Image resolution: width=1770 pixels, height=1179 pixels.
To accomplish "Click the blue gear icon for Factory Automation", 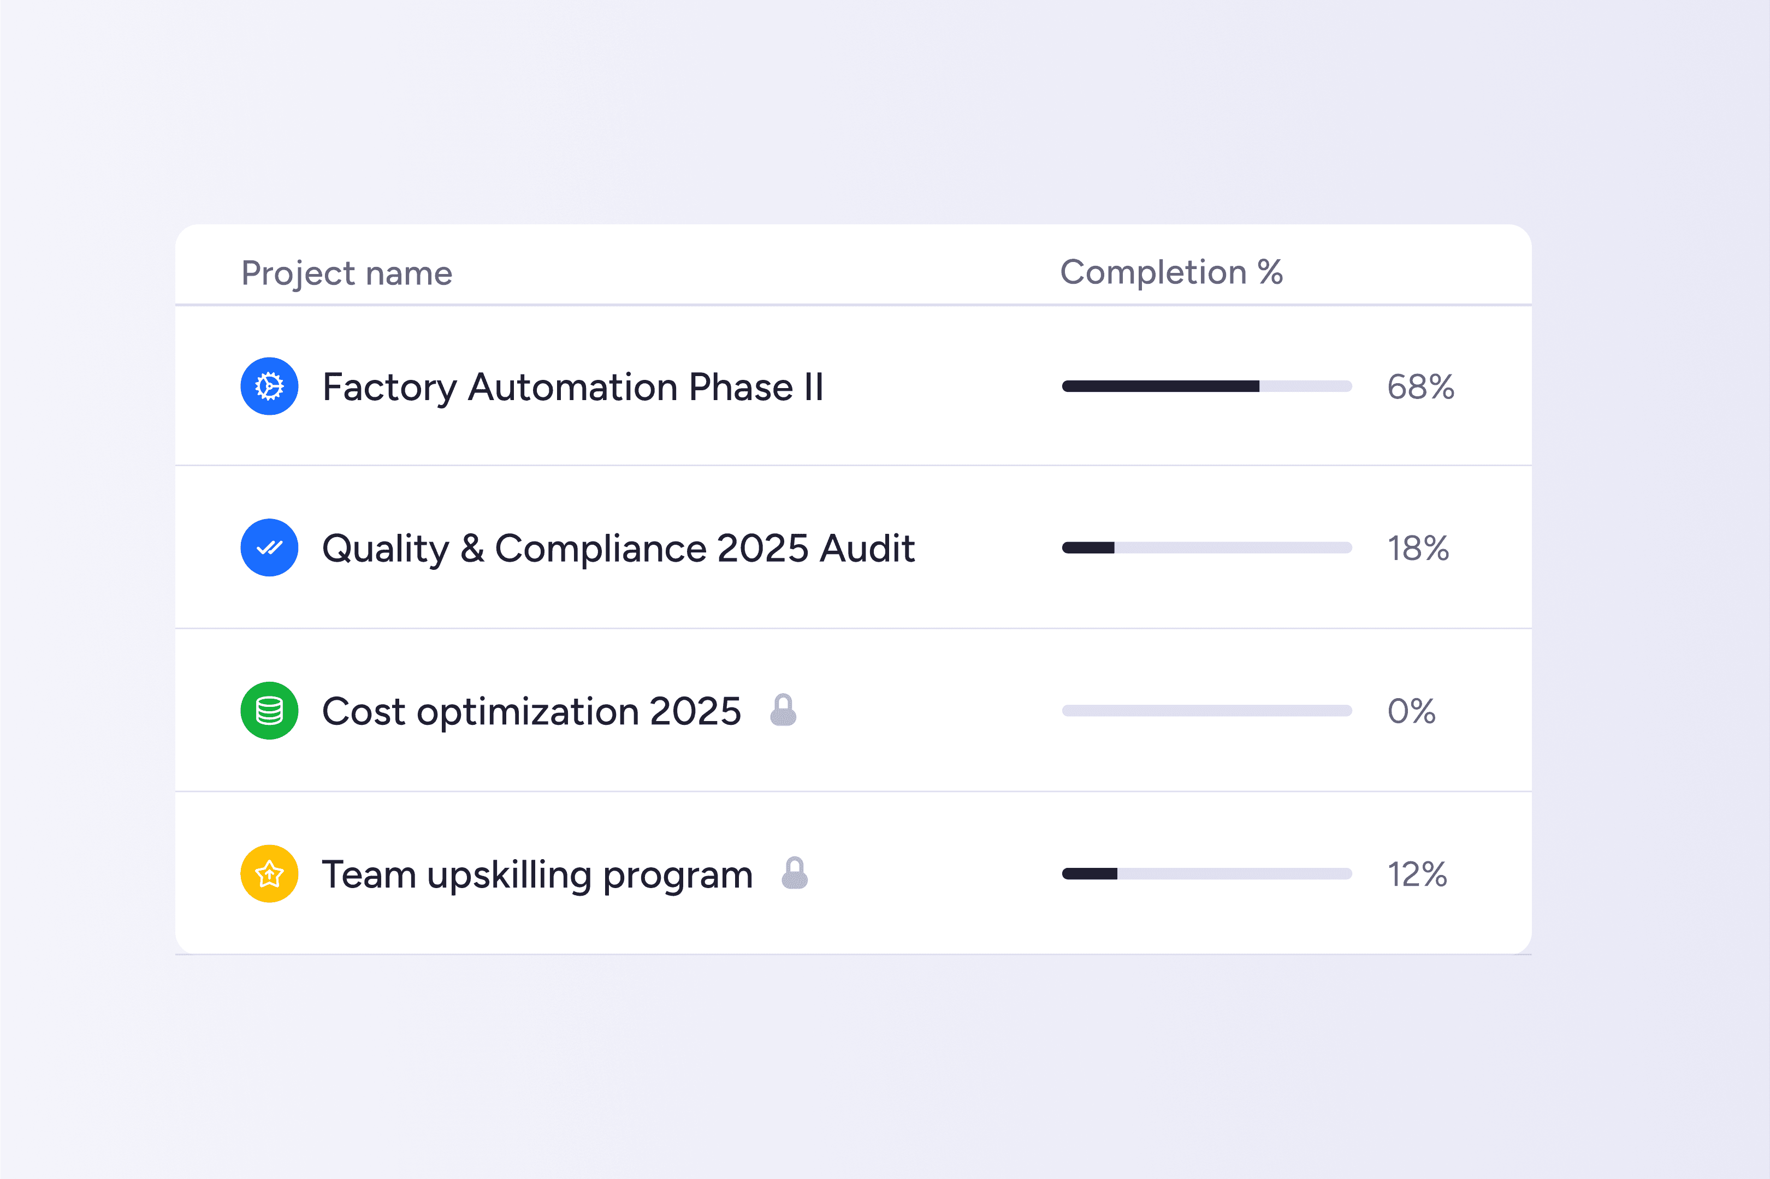I will coord(269,386).
